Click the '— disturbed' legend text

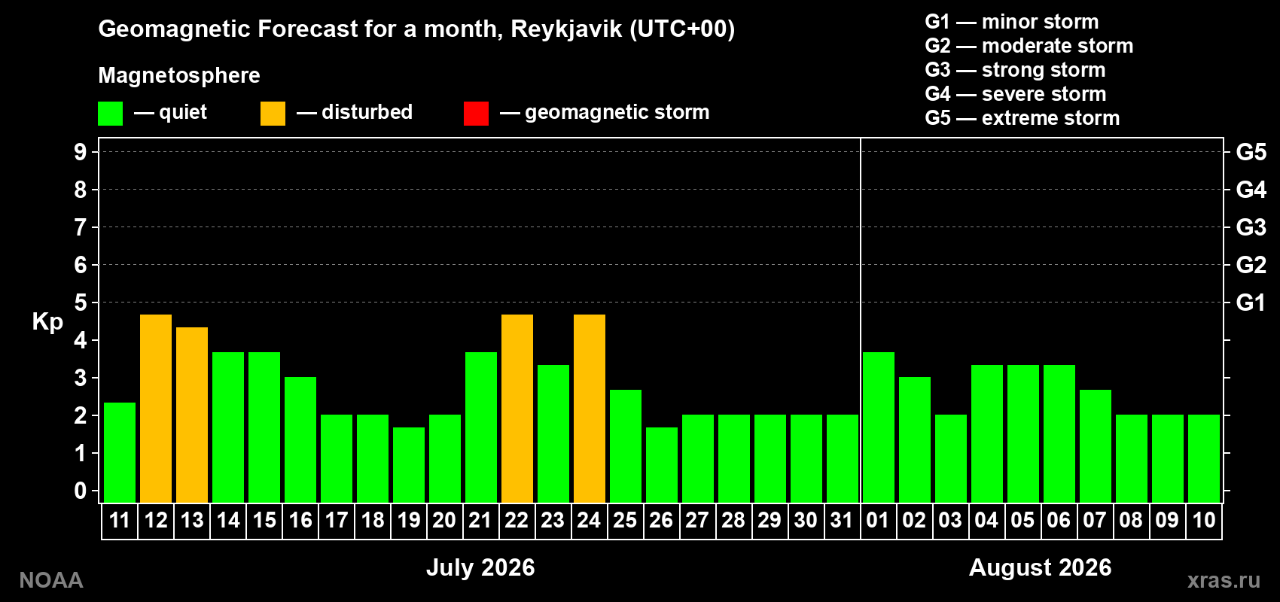pyautogui.click(x=355, y=112)
